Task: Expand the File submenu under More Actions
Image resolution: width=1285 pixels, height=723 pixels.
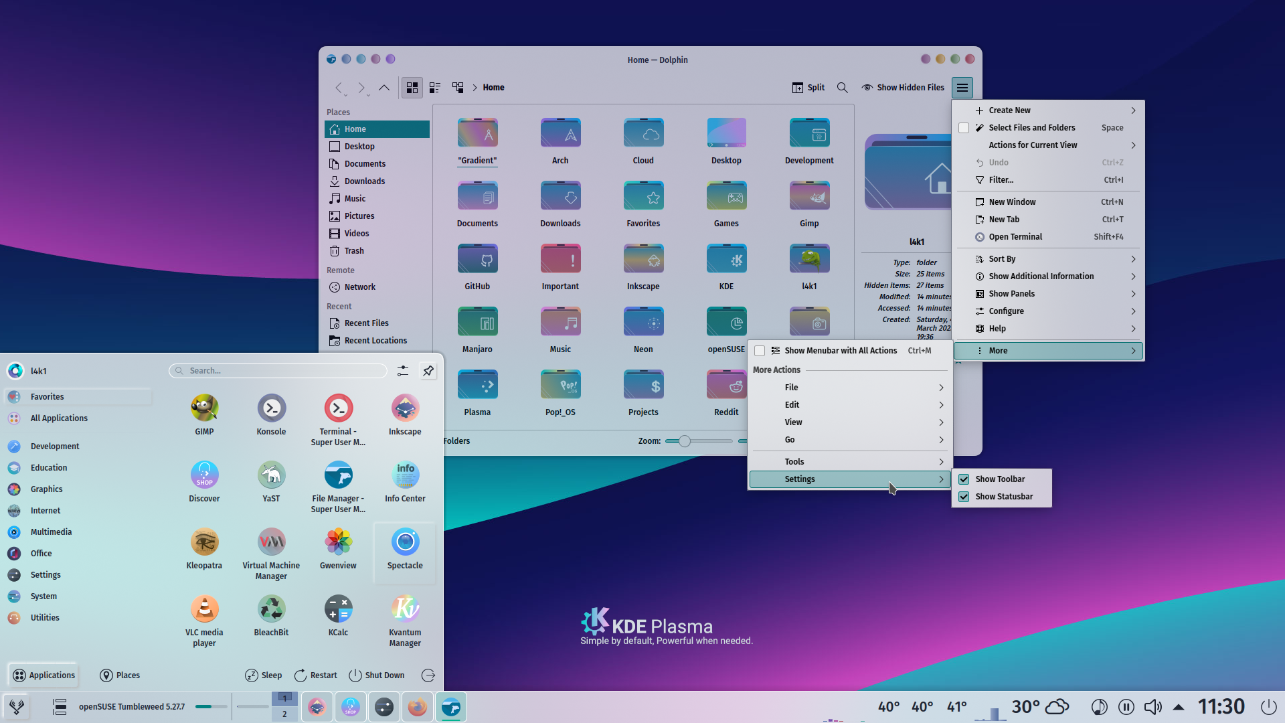Action: coord(850,388)
